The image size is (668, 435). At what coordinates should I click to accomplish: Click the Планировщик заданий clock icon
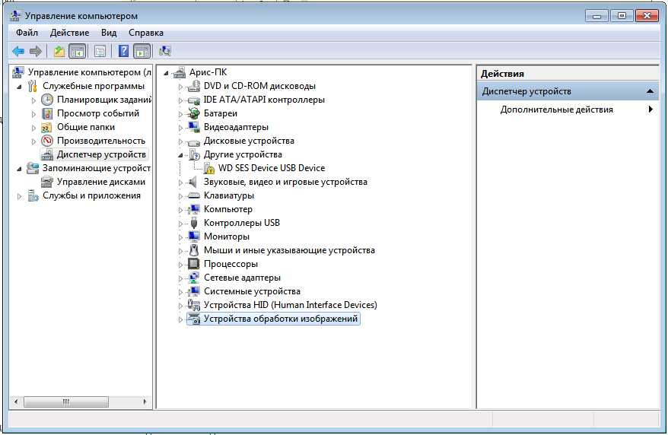[x=47, y=100]
